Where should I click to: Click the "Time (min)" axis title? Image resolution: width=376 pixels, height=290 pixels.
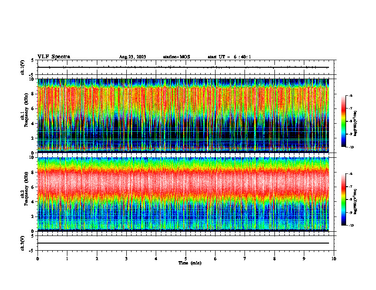pos(190,263)
